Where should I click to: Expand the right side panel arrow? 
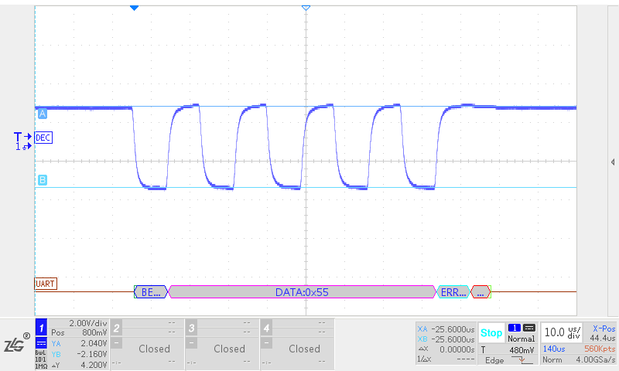613,162
